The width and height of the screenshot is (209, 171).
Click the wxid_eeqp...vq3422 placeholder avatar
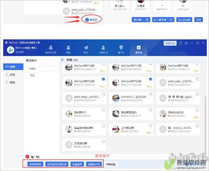69,98
